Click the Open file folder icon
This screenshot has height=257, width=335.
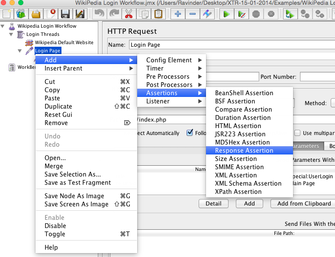point(36,14)
